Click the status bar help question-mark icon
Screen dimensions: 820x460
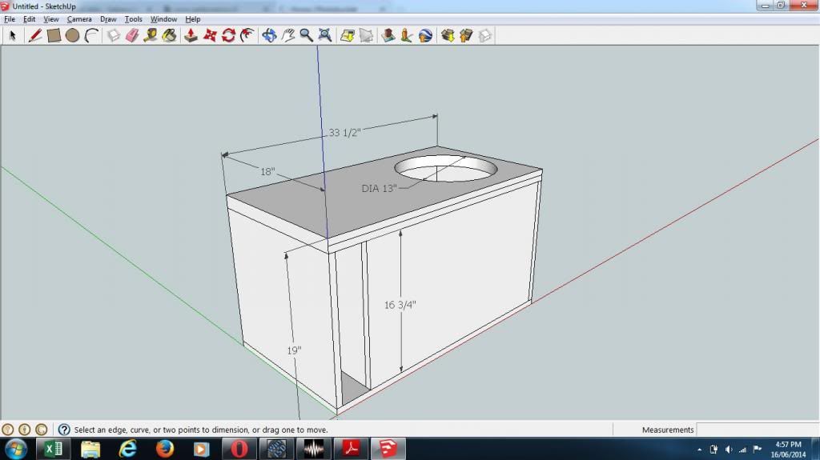(64, 430)
